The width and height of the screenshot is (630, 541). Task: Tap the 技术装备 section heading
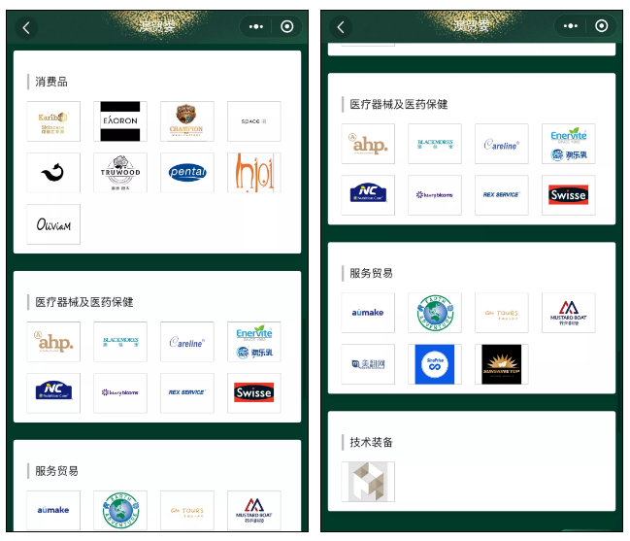[371, 442]
